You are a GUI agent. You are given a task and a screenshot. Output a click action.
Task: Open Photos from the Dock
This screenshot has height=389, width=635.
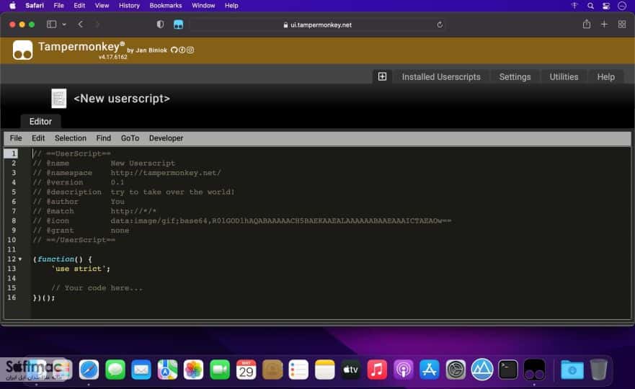(194, 370)
